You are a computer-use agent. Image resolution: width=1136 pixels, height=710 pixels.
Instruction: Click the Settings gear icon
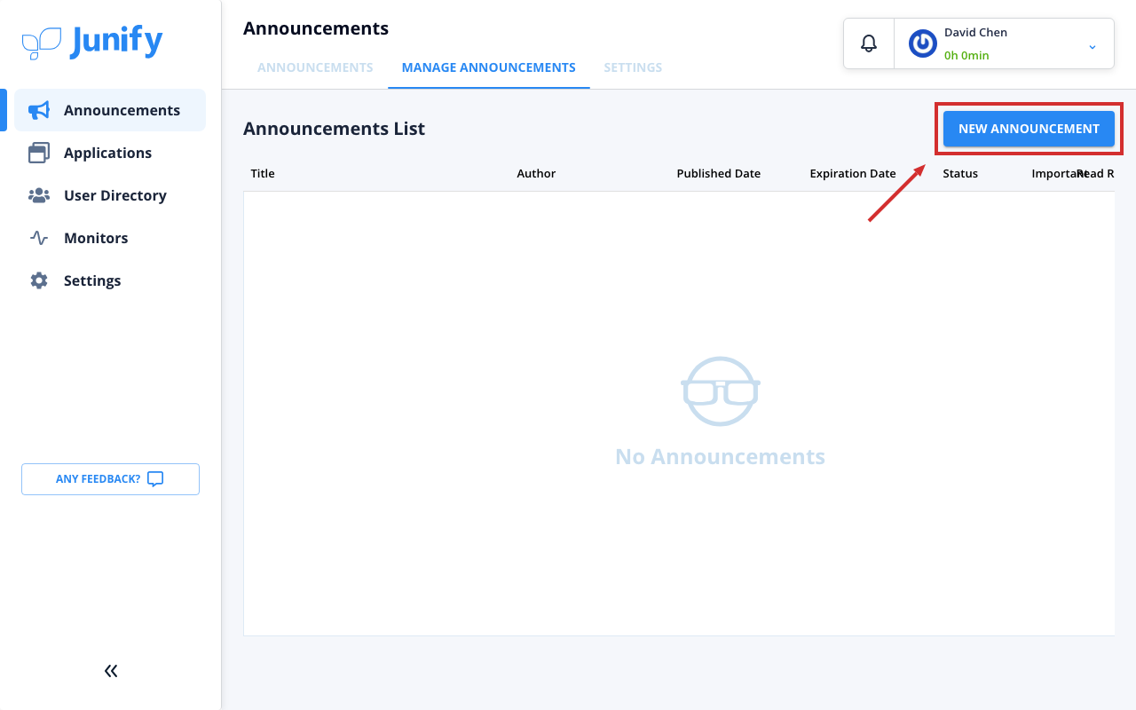pos(39,280)
